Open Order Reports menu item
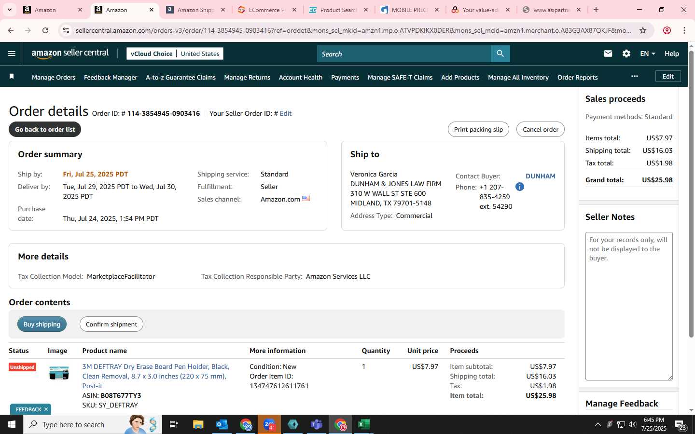The image size is (695, 434). tap(577, 77)
